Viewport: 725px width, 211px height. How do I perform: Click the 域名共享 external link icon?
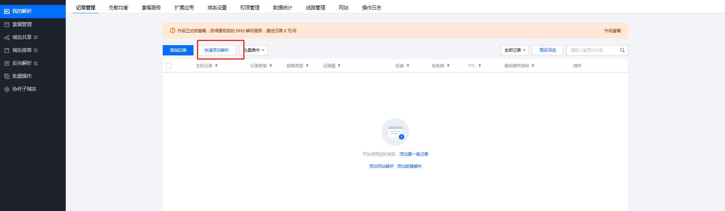36,37
